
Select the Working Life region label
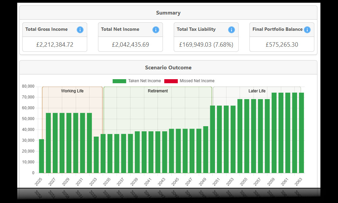72,91
